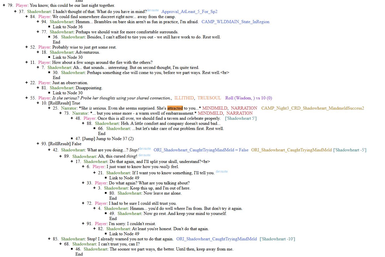Click the ILLITHID tag on node 55
The image size is (385, 257).
[184, 98]
